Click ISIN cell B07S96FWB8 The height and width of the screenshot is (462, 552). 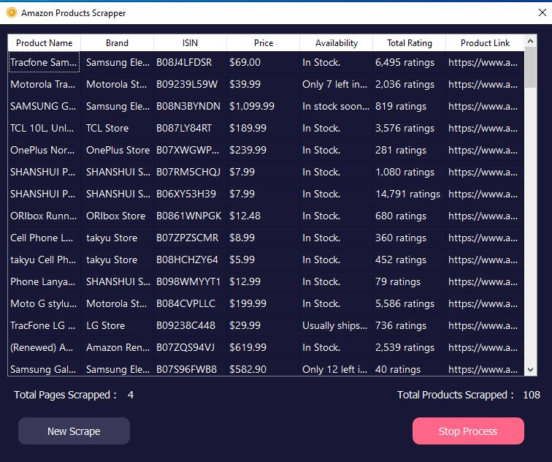click(x=190, y=368)
